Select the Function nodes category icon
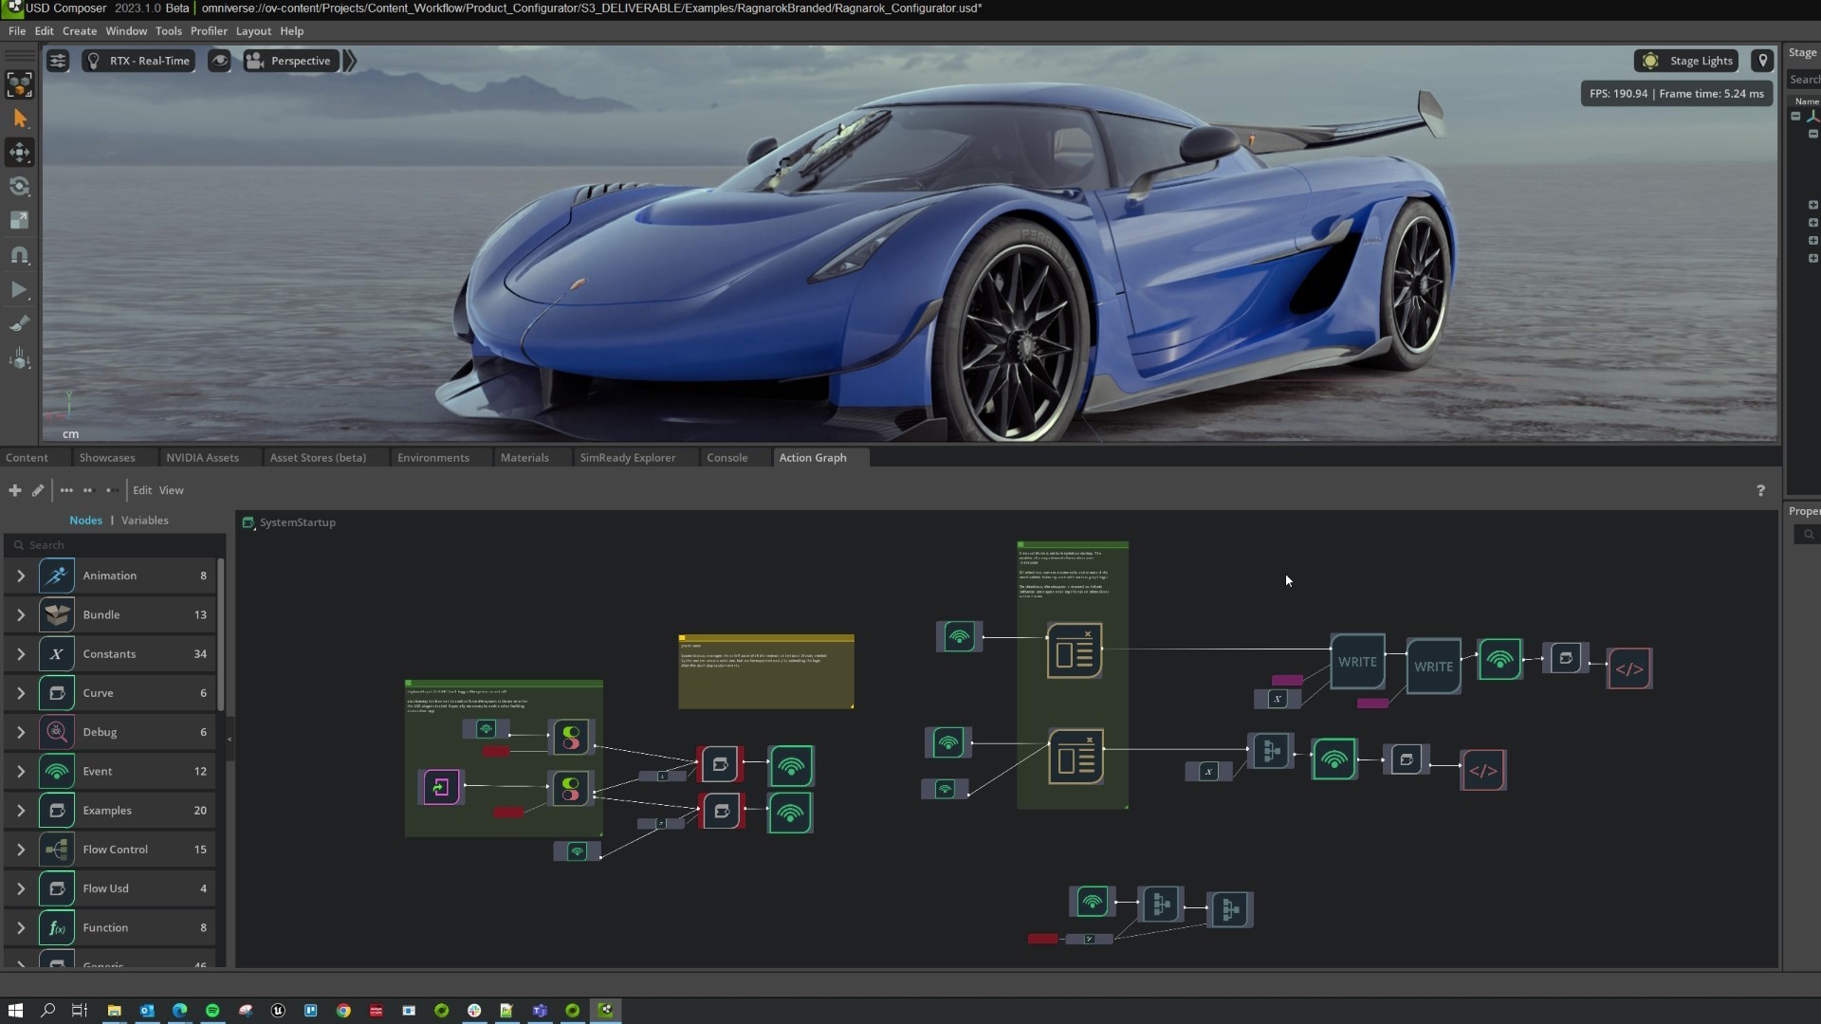This screenshot has height=1024, width=1821. pyautogui.click(x=56, y=927)
